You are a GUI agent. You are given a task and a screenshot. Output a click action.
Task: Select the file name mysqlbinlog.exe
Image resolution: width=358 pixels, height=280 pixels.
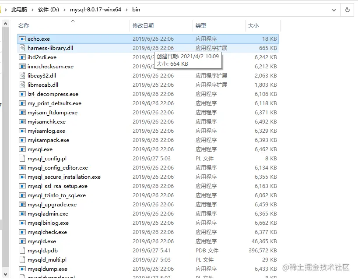(48, 223)
